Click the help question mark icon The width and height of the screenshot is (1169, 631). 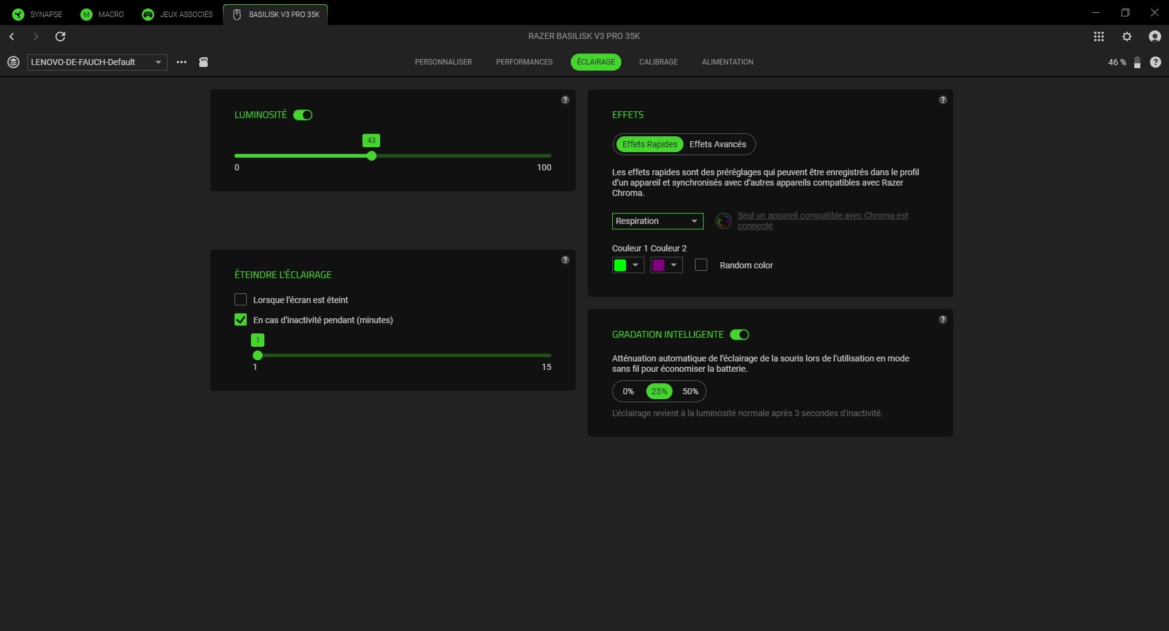coord(1156,62)
